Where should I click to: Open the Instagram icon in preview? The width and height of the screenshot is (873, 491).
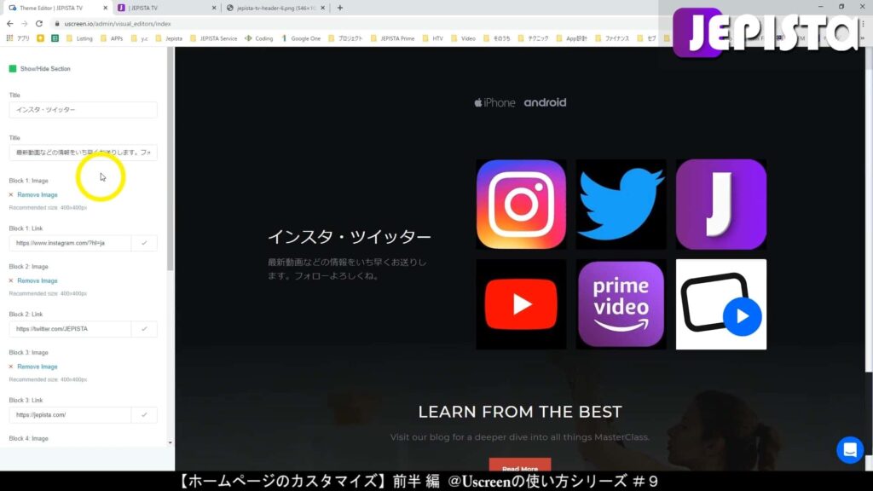click(x=521, y=205)
